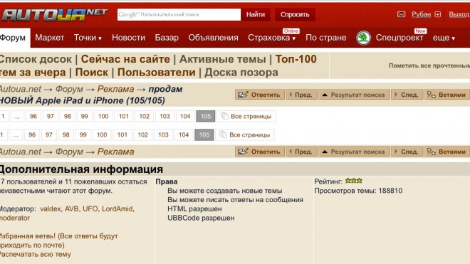Click the top Ветвями view button
Viewport: 470px width, 264px height.
(447, 95)
